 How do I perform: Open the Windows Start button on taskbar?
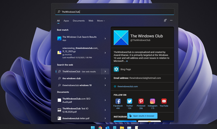pyautogui.click(x=93, y=127)
